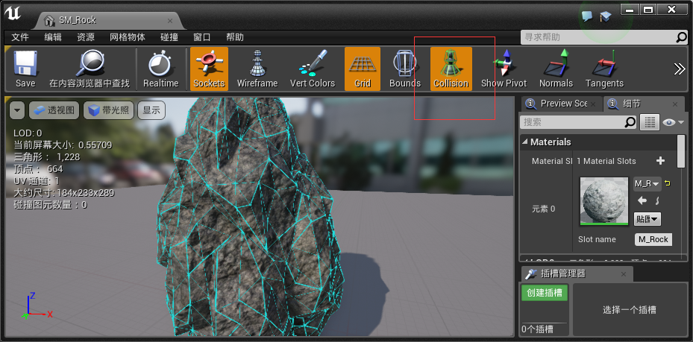
Task: Click the Unreal Engine logo
Action: (13, 14)
